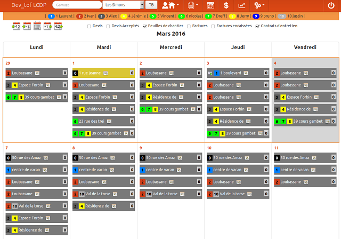
Task: Go forward one with the +1 calendar icon
Action: tap(47, 26)
